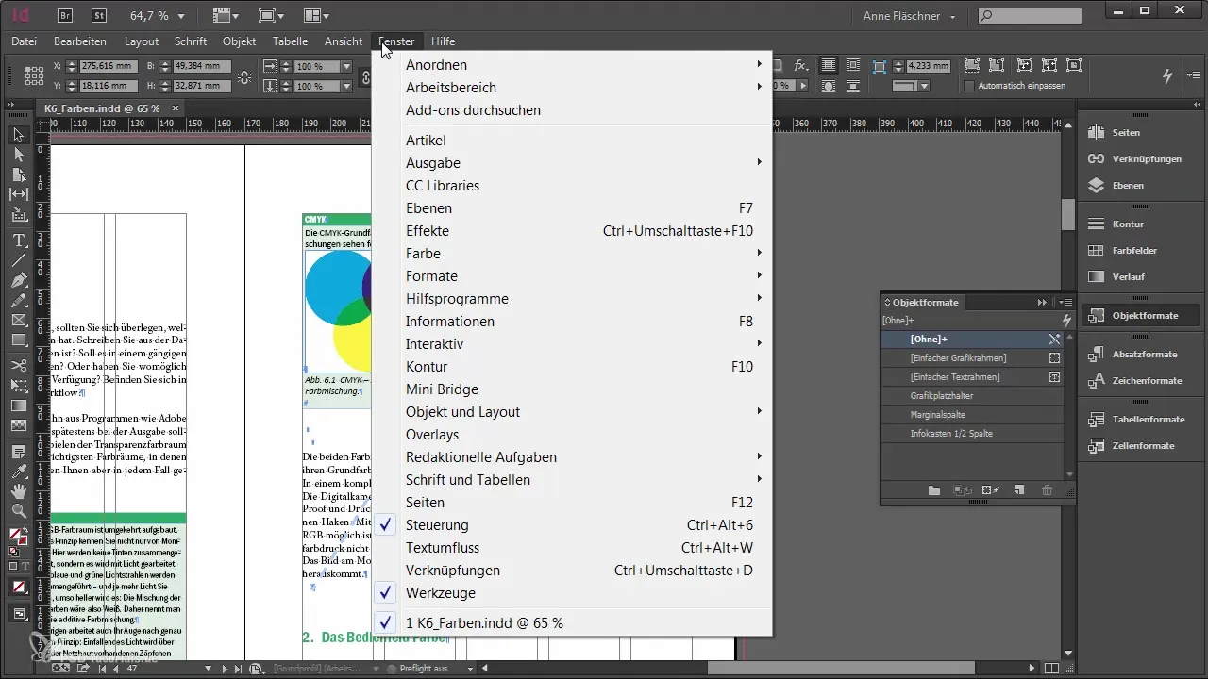
Task: Toggle formatting affects text button
Action: 25,567
